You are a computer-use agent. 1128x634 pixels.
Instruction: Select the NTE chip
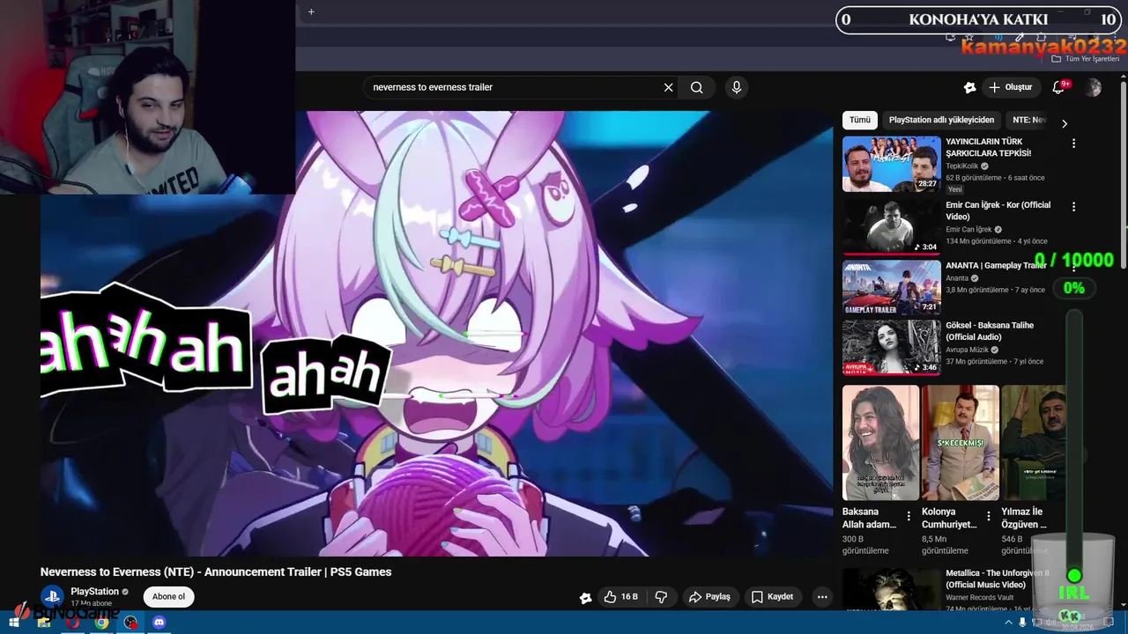tap(1028, 120)
